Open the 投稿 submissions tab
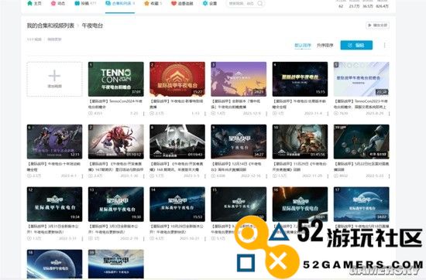 coord(85,4)
